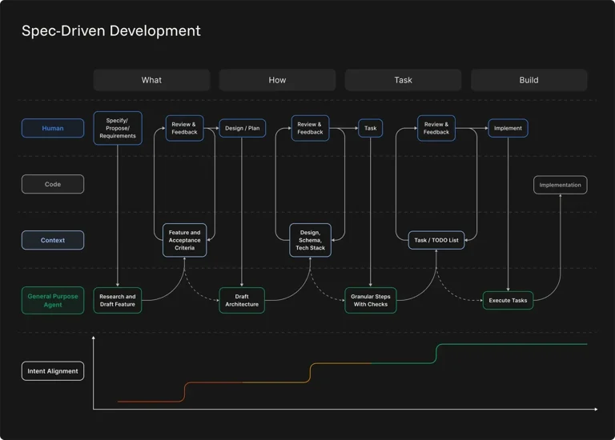This screenshot has width=615, height=440.
Task: Select the Build phase header
Action: coord(529,80)
